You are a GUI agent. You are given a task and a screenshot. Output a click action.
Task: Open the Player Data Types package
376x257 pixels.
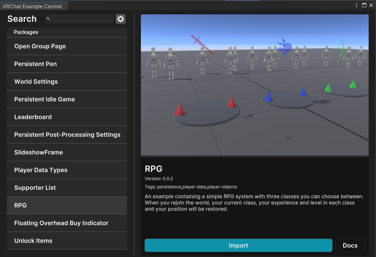click(x=67, y=170)
